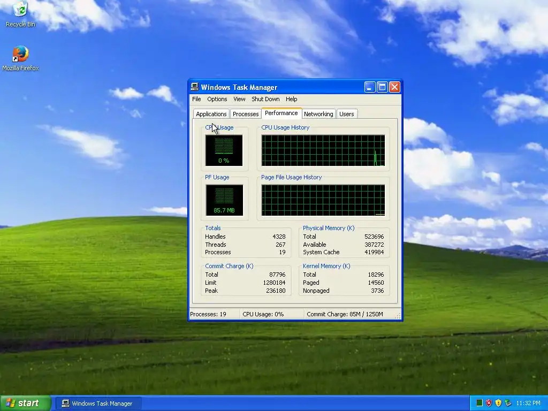Click the Commit Charge Peak value 236180
548x411 pixels.
click(x=276, y=291)
